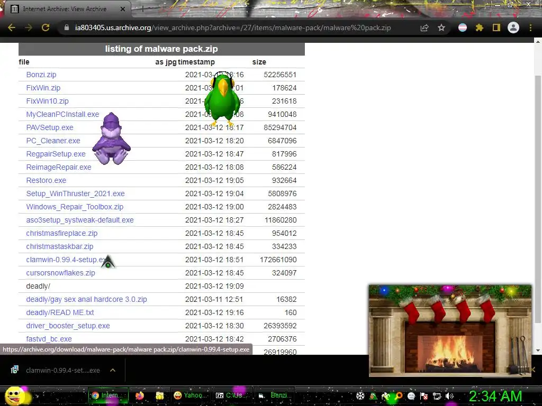The width and height of the screenshot is (542, 406).
Task: Open Windows_Repair_Toolbox.zip link
Action: (x=75, y=207)
